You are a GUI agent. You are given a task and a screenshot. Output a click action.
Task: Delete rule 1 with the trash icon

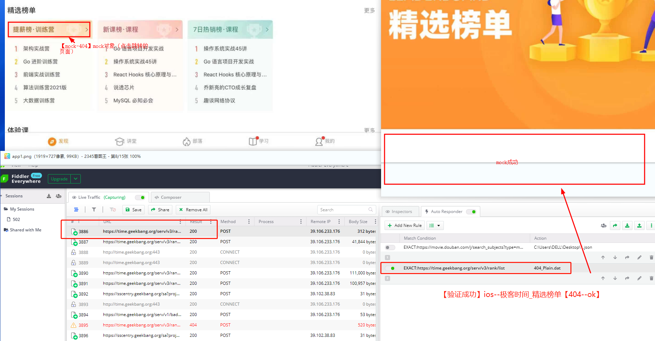[652, 257]
